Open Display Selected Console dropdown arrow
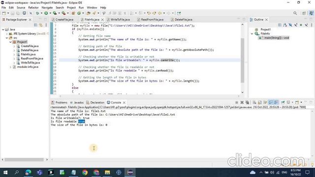The height and width of the screenshot is (177, 315). click(292, 103)
